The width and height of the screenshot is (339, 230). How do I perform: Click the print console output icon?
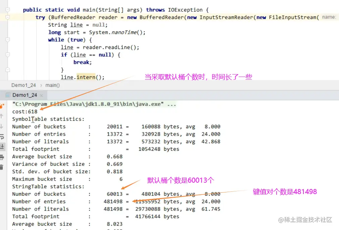pyautogui.click(x=2, y=157)
